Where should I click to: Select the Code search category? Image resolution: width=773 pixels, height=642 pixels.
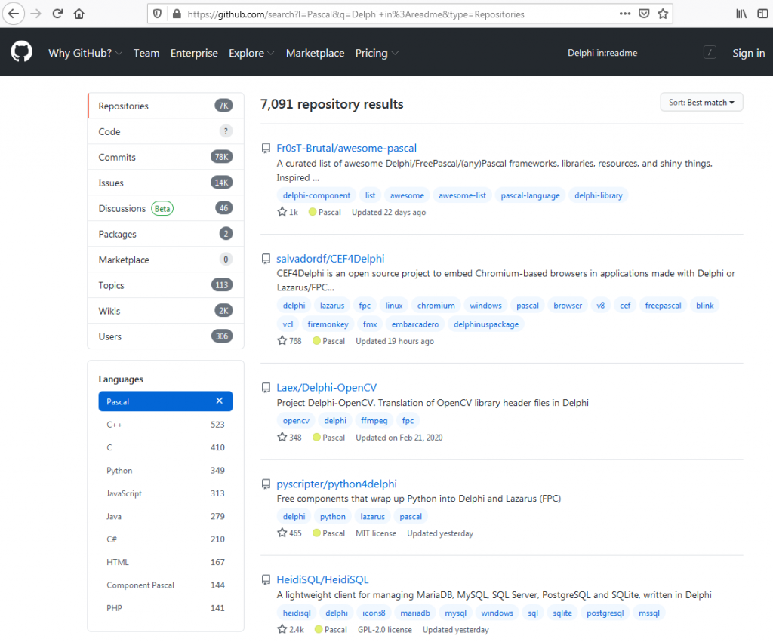(x=165, y=131)
